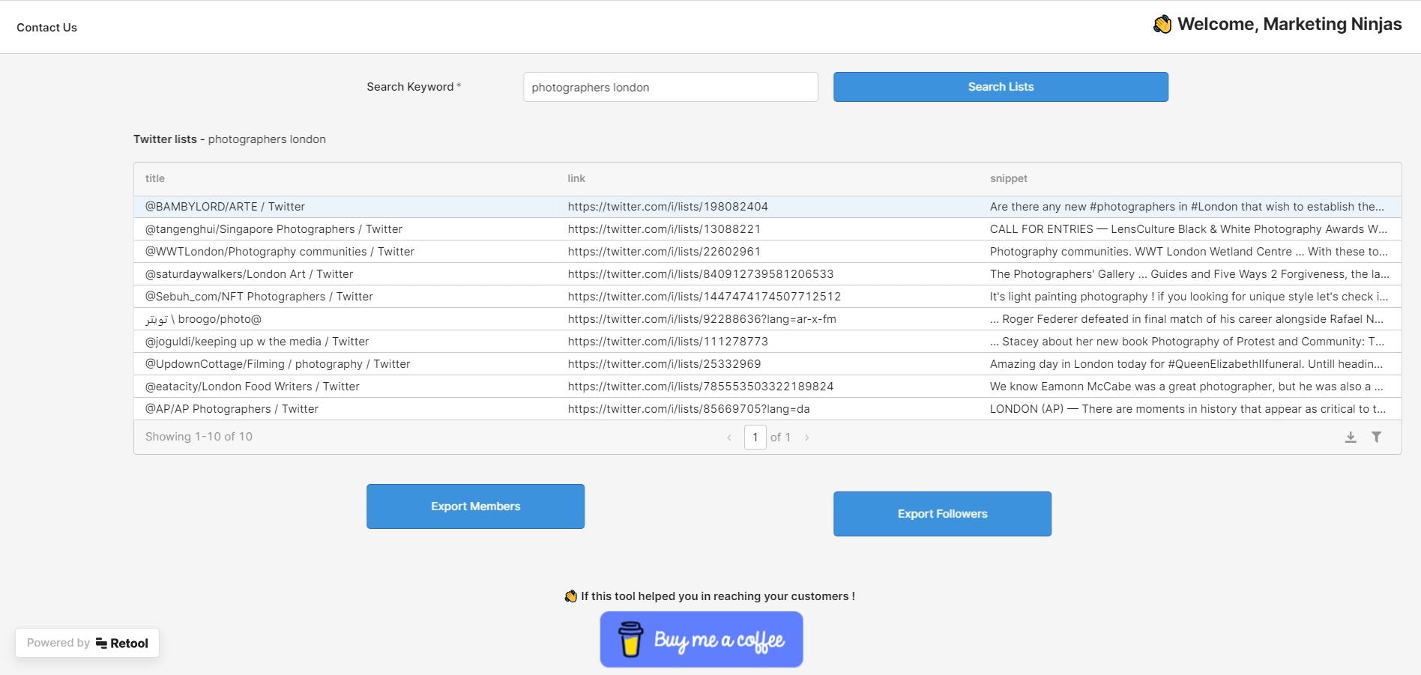Click snippet starting 'The Photographers' Gallery'

[1189, 274]
